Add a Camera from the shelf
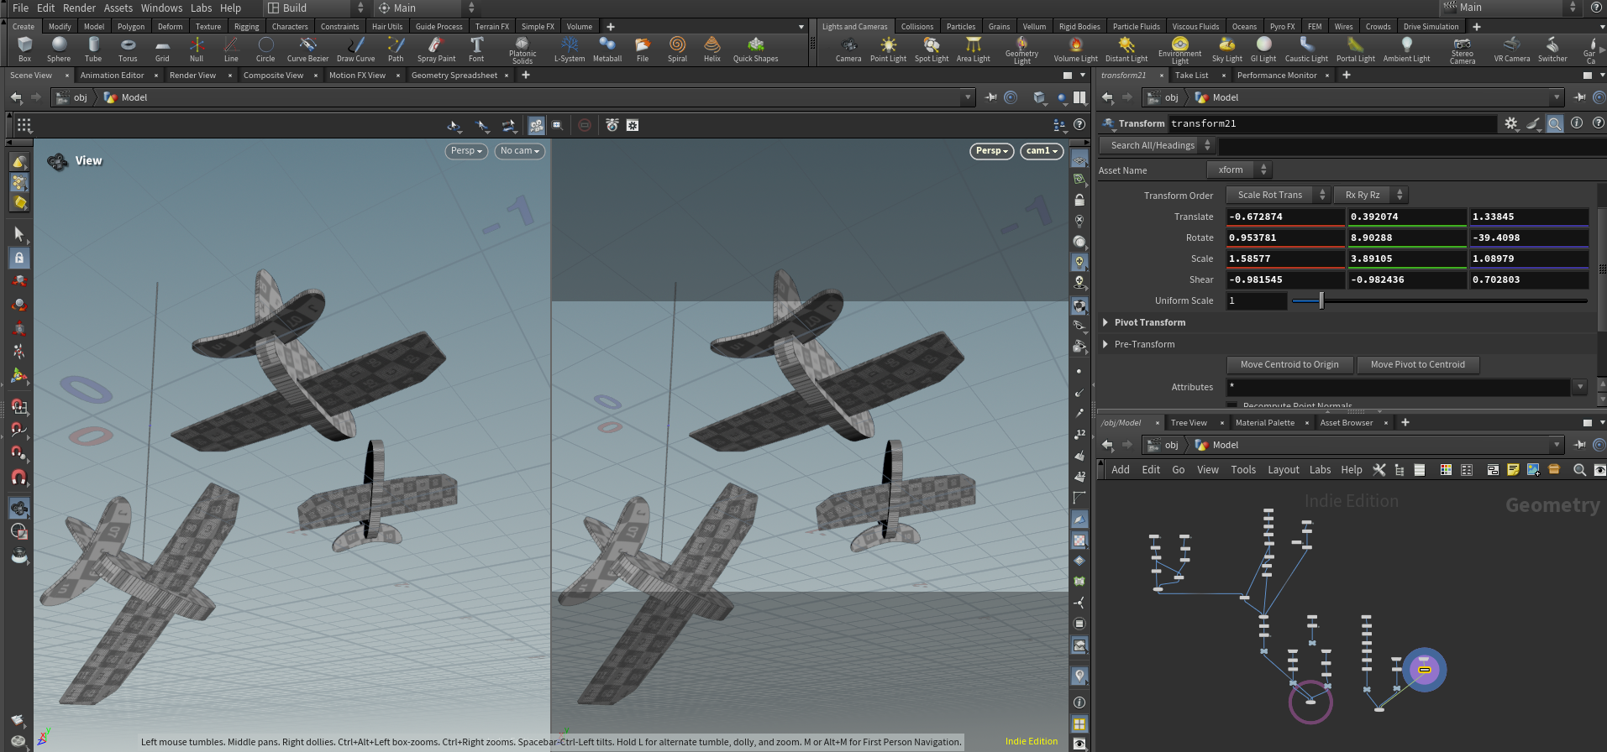 (848, 50)
